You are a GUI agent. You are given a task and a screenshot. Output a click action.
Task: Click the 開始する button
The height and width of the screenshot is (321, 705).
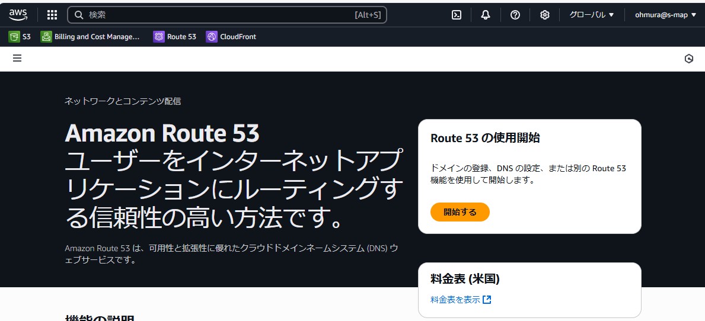(x=460, y=212)
